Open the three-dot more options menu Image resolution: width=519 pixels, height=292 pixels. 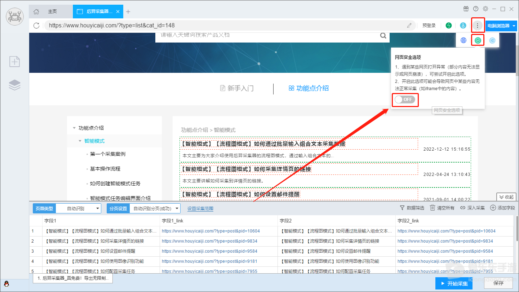coord(478,26)
